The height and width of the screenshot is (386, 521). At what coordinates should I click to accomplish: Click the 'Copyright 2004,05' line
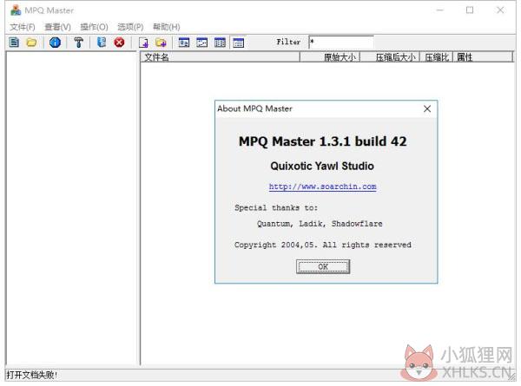tap(323, 245)
